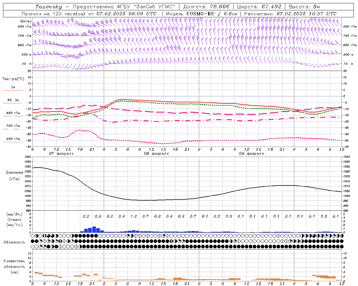Screen dimensions: 358x286
Task: Click the latitude value Широта: 67.492
Action: 259,7
